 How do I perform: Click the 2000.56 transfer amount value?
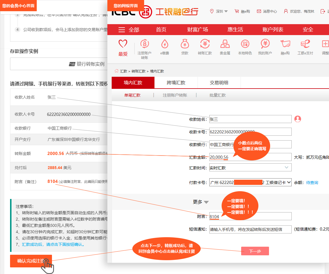coord(56,154)
